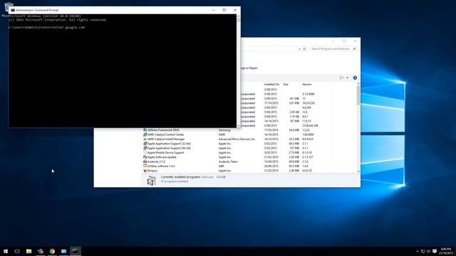Click the Bonjour program icon
Image resolution: width=456 pixels, height=256 pixels.
[145, 171]
